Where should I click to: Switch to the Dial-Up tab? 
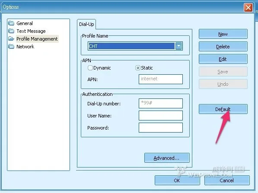tap(86, 24)
